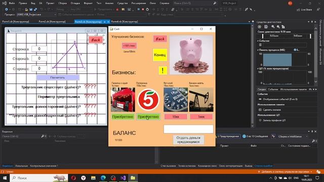Open the Стек вызовов tab
The height and width of the screenshot is (182, 324).
168,166
